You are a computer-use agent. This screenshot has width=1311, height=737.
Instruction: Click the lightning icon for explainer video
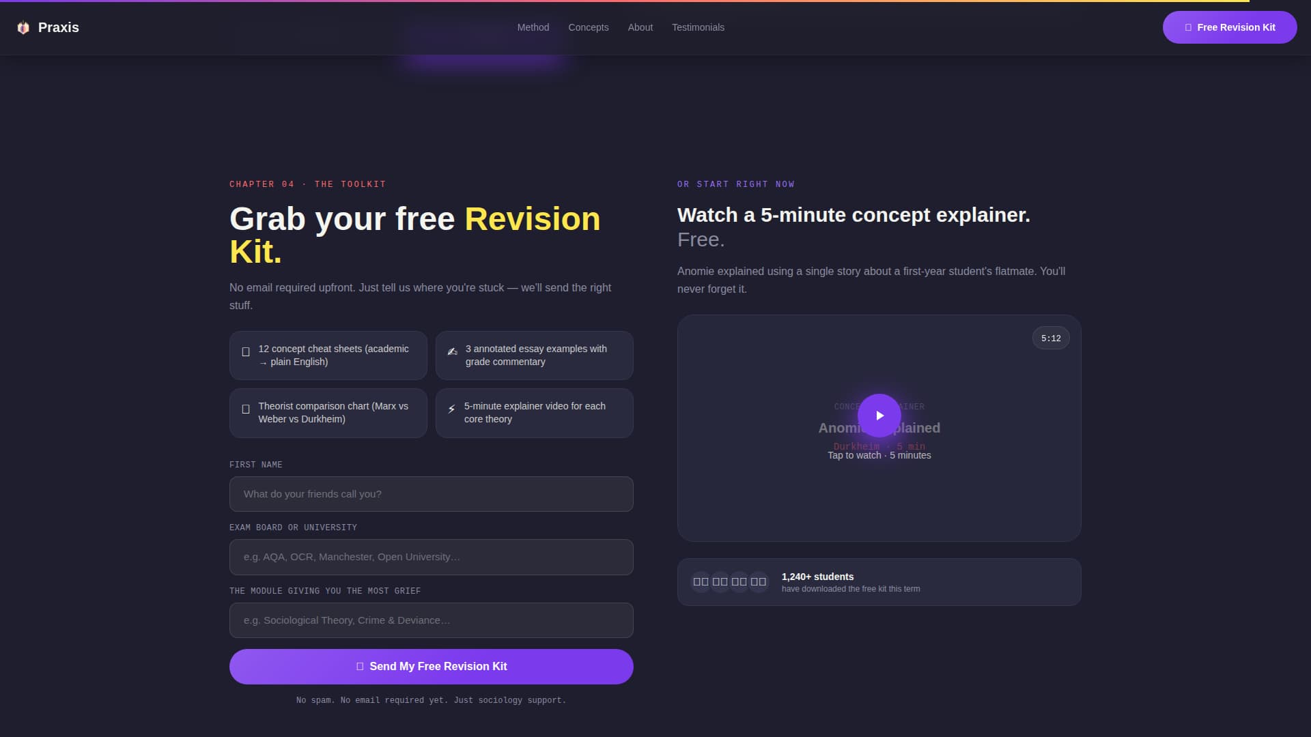coord(451,409)
